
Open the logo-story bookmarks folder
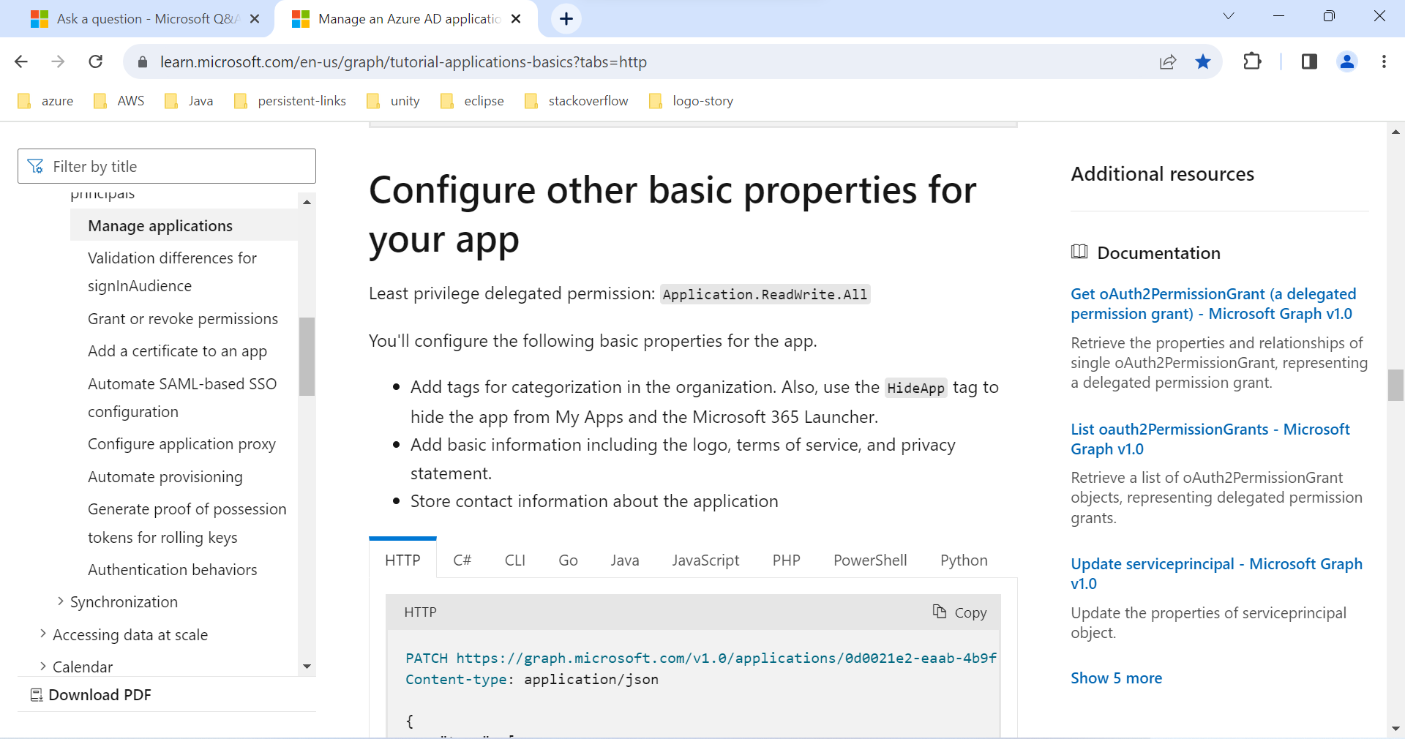pos(691,101)
